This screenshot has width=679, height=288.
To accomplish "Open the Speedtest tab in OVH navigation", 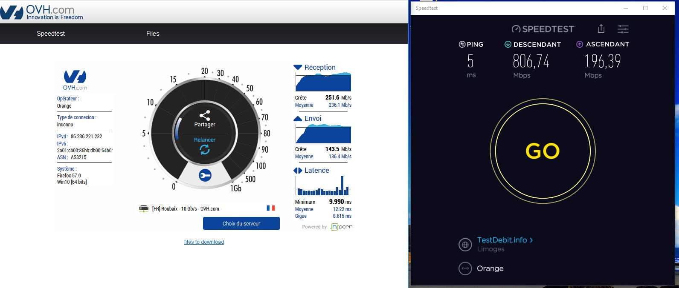I will pyautogui.click(x=51, y=34).
